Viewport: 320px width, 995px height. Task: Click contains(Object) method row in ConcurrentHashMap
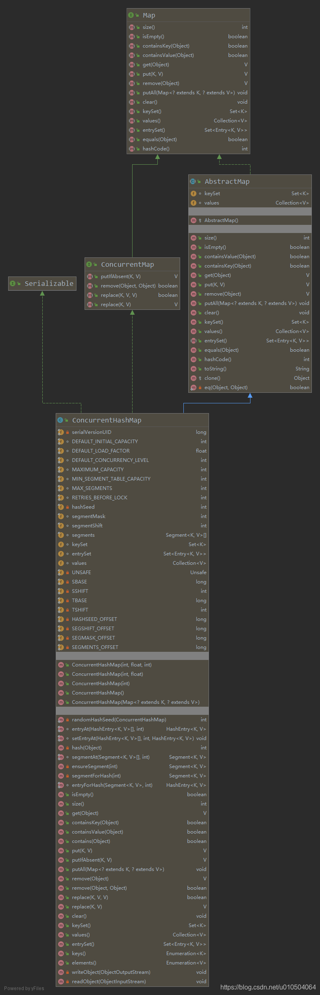click(x=132, y=841)
